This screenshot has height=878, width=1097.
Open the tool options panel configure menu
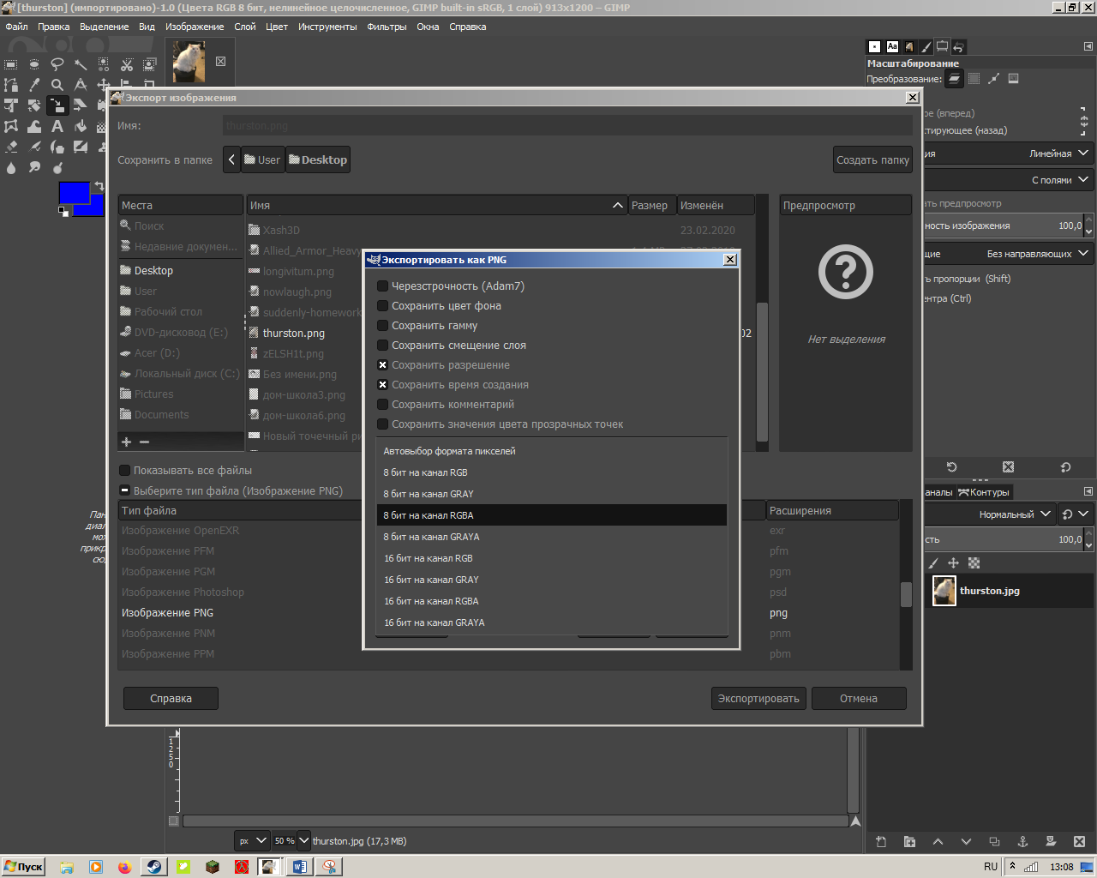(x=1088, y=46)
